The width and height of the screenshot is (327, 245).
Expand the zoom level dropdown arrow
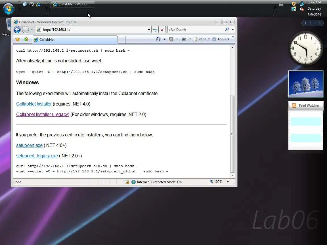(x=228, y=182)
